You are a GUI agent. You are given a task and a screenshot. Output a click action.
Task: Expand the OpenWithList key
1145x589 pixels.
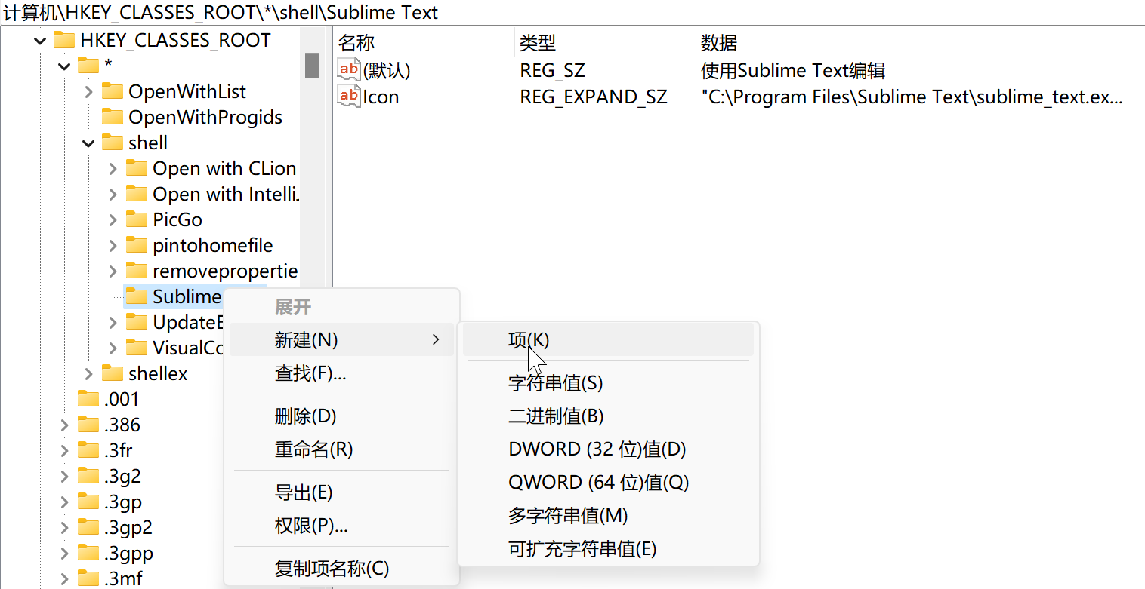(x=89, y=92)
